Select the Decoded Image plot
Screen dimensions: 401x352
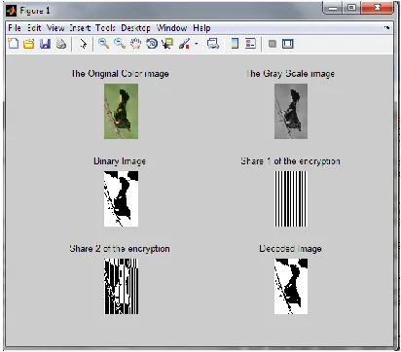[291, 286]
